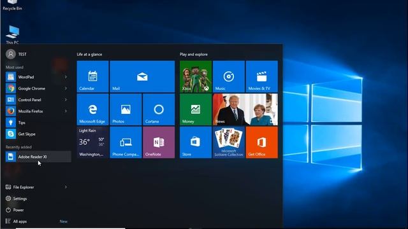Open the Store tile

point(196,142)
